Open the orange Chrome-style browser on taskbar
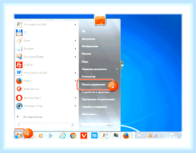This screenshot has height=153, width=196. pyautogui.click(x=73, y=136)
